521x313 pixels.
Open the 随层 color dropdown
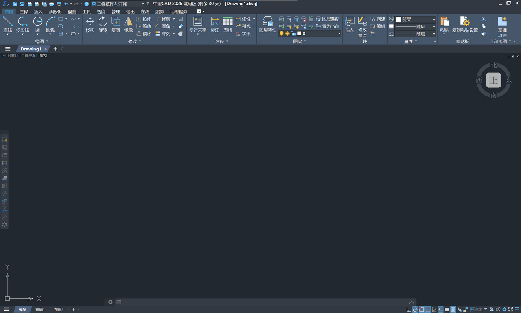click(433, 20)
